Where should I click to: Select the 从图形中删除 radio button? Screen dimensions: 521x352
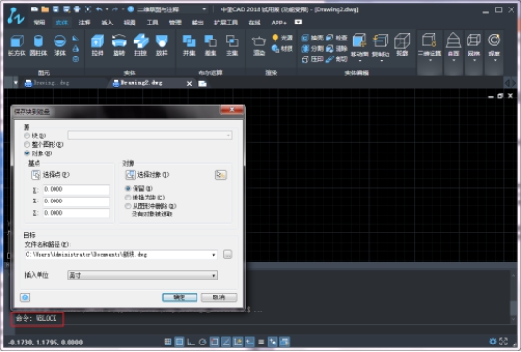point(128,206)
